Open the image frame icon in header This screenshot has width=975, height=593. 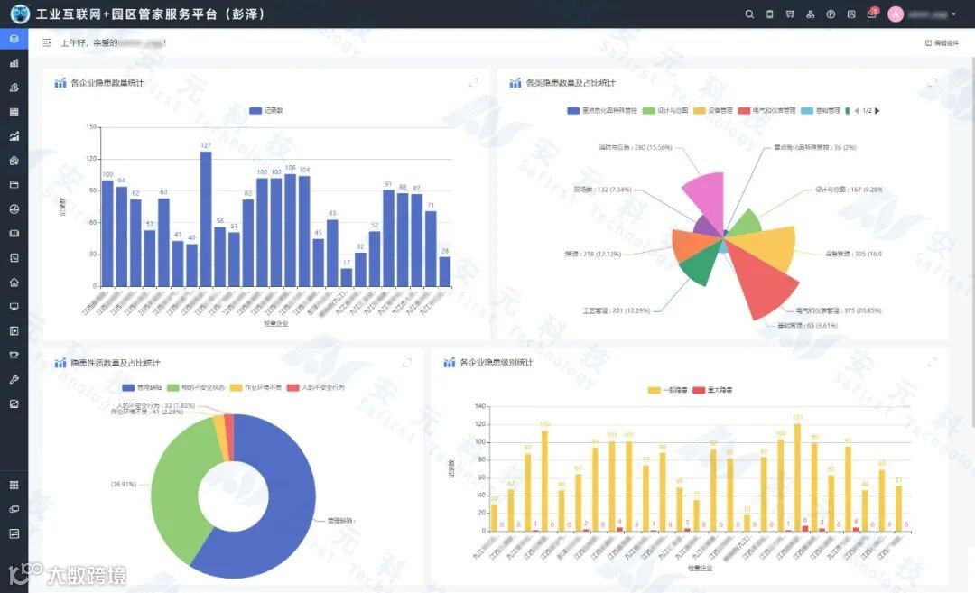point(851,14)
